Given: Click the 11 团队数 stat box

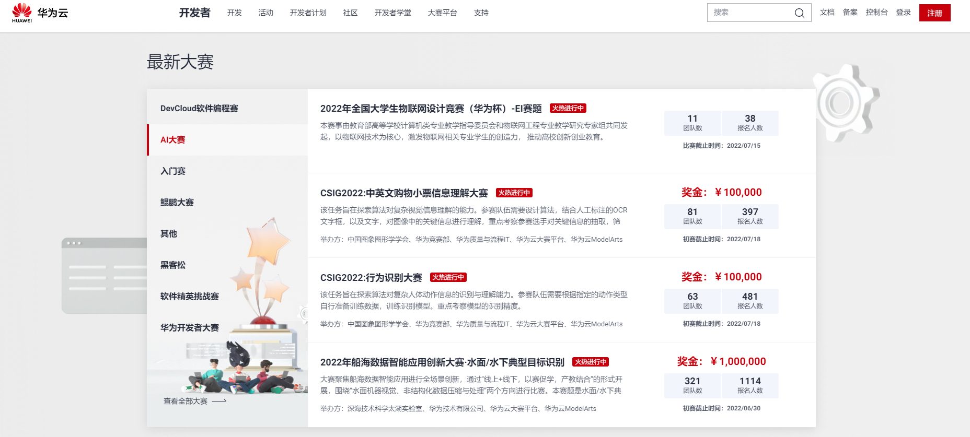Looking at the screenshot, I should 692,123.
